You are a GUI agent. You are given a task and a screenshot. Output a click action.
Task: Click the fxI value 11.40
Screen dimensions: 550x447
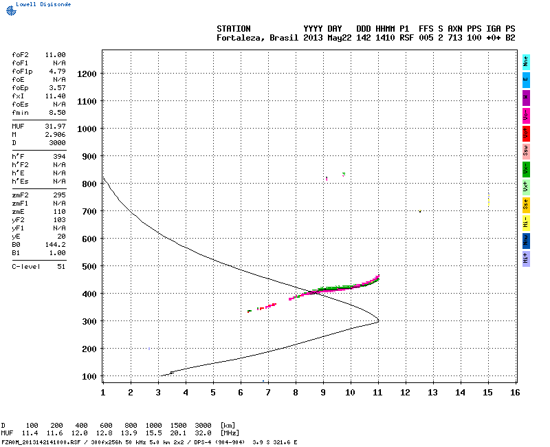click(x=56, y=96)
